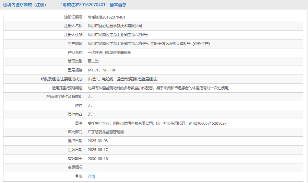308x183 pixels.
Task: Select intended use text starting 与具有体温监测功能
Action: coord(159,88)
